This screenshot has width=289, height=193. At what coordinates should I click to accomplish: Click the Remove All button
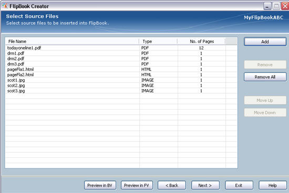265,77
